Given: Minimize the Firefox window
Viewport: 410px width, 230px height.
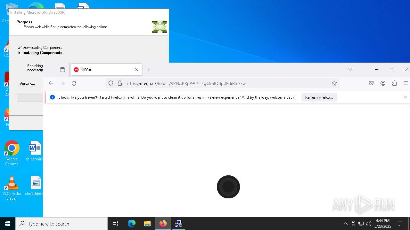Looking at the screenshot, I should (377, 70).
